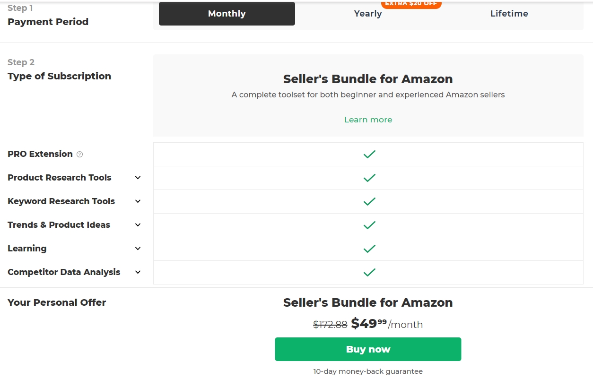Click the Keyword Research Tools checkmark
593x379 pixels.
(369, 201)
